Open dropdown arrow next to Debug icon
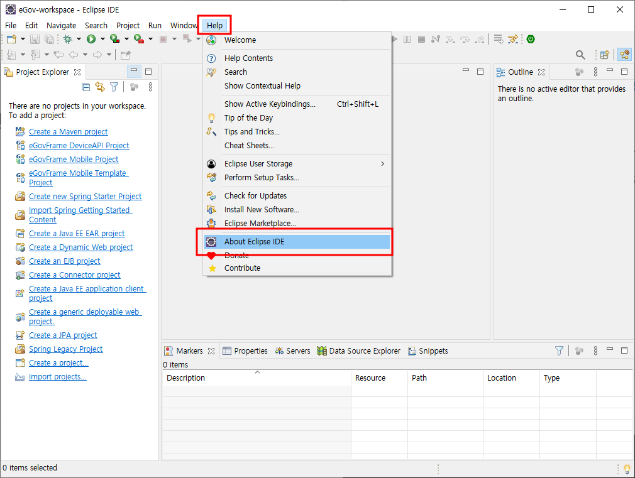The width and height of the screenshot is (635, 478). coord(79,40)
